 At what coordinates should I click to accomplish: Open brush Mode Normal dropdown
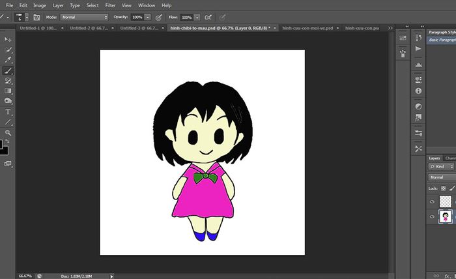coord(84,18)
